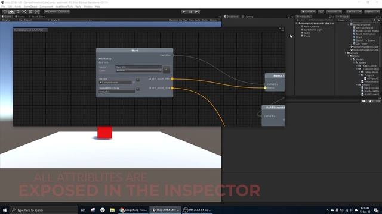Open the Collab dropdown
Screen dimensions: 382x214
coord(308,12)
